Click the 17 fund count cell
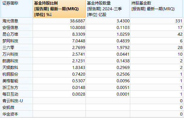The image size is (184, 118). point(157,28)
